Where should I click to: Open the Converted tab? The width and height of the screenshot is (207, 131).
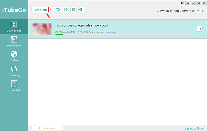click(x=14, y=86)
